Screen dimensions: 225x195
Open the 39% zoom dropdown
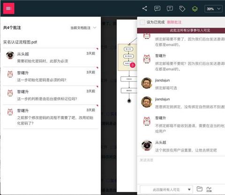pos(213,9)
